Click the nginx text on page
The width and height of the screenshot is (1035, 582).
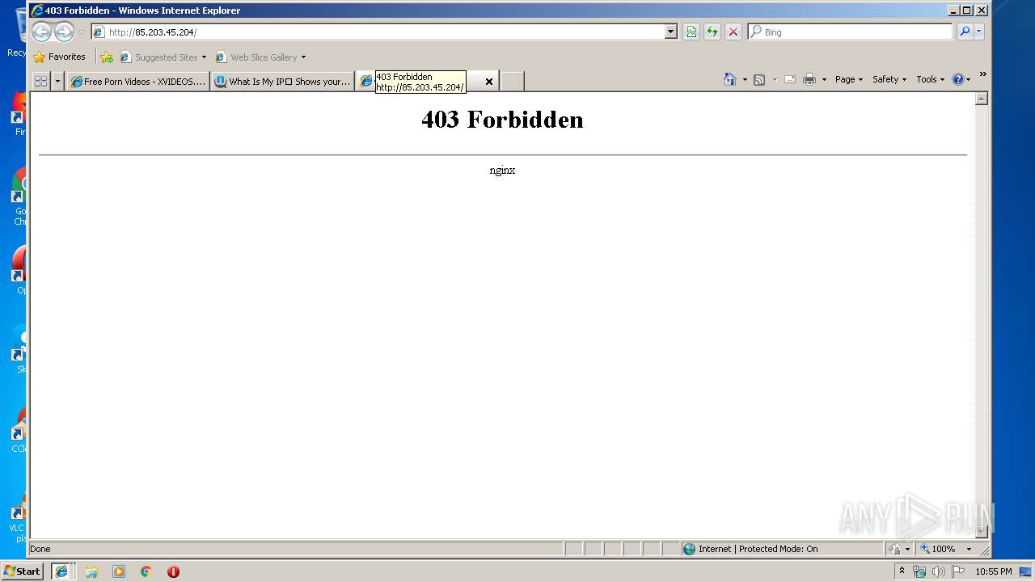coord(502,171)
